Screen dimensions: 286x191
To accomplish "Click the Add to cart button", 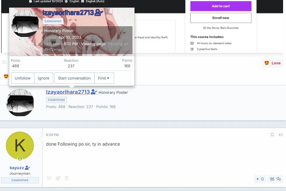I will tap(221, 6).
